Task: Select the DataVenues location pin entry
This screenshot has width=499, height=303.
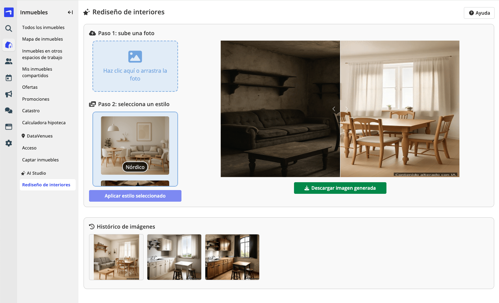Action: (37, 136)
